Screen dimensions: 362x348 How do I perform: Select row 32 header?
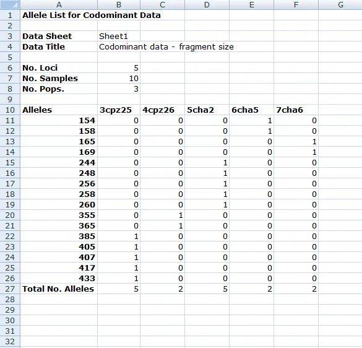point(10,342)
